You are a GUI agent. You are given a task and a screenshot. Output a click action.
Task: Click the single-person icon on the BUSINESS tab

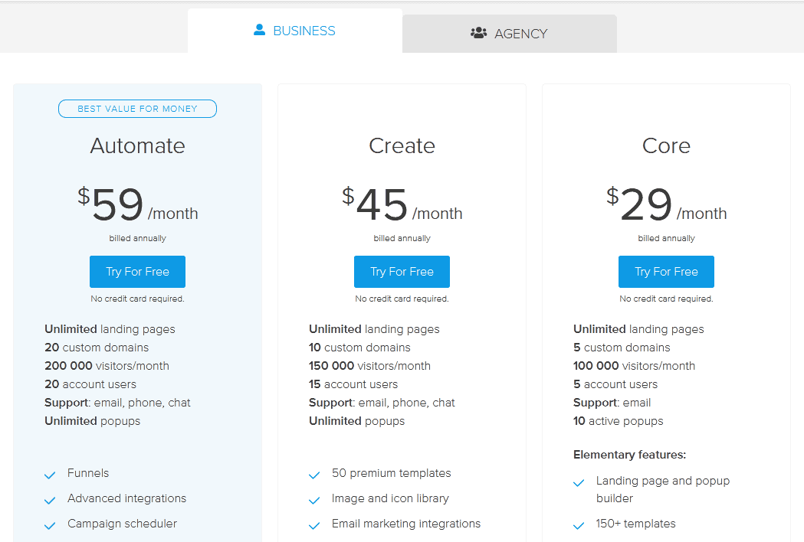[x=258, y=30]
